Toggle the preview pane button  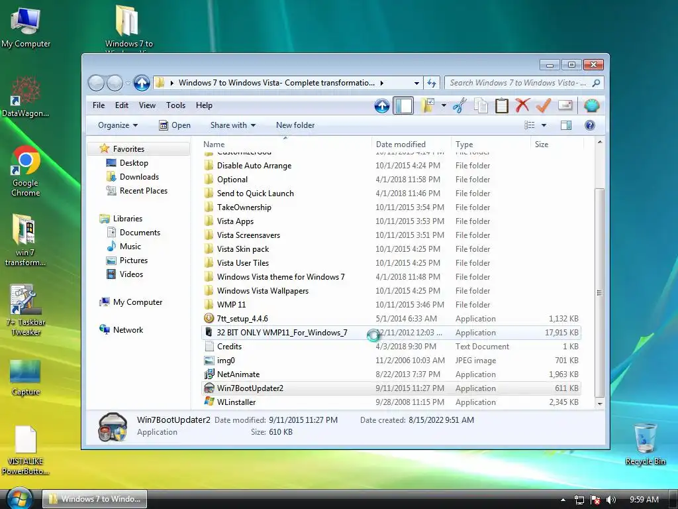point(566,125)
